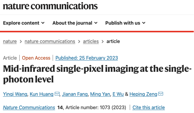Open the About the journal dropdown
The image size is (194, 113).
[75, 23]
